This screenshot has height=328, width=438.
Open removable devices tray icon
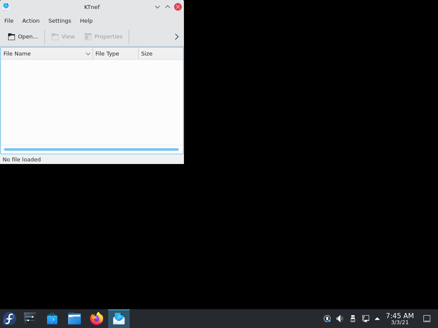click(353, 319)
